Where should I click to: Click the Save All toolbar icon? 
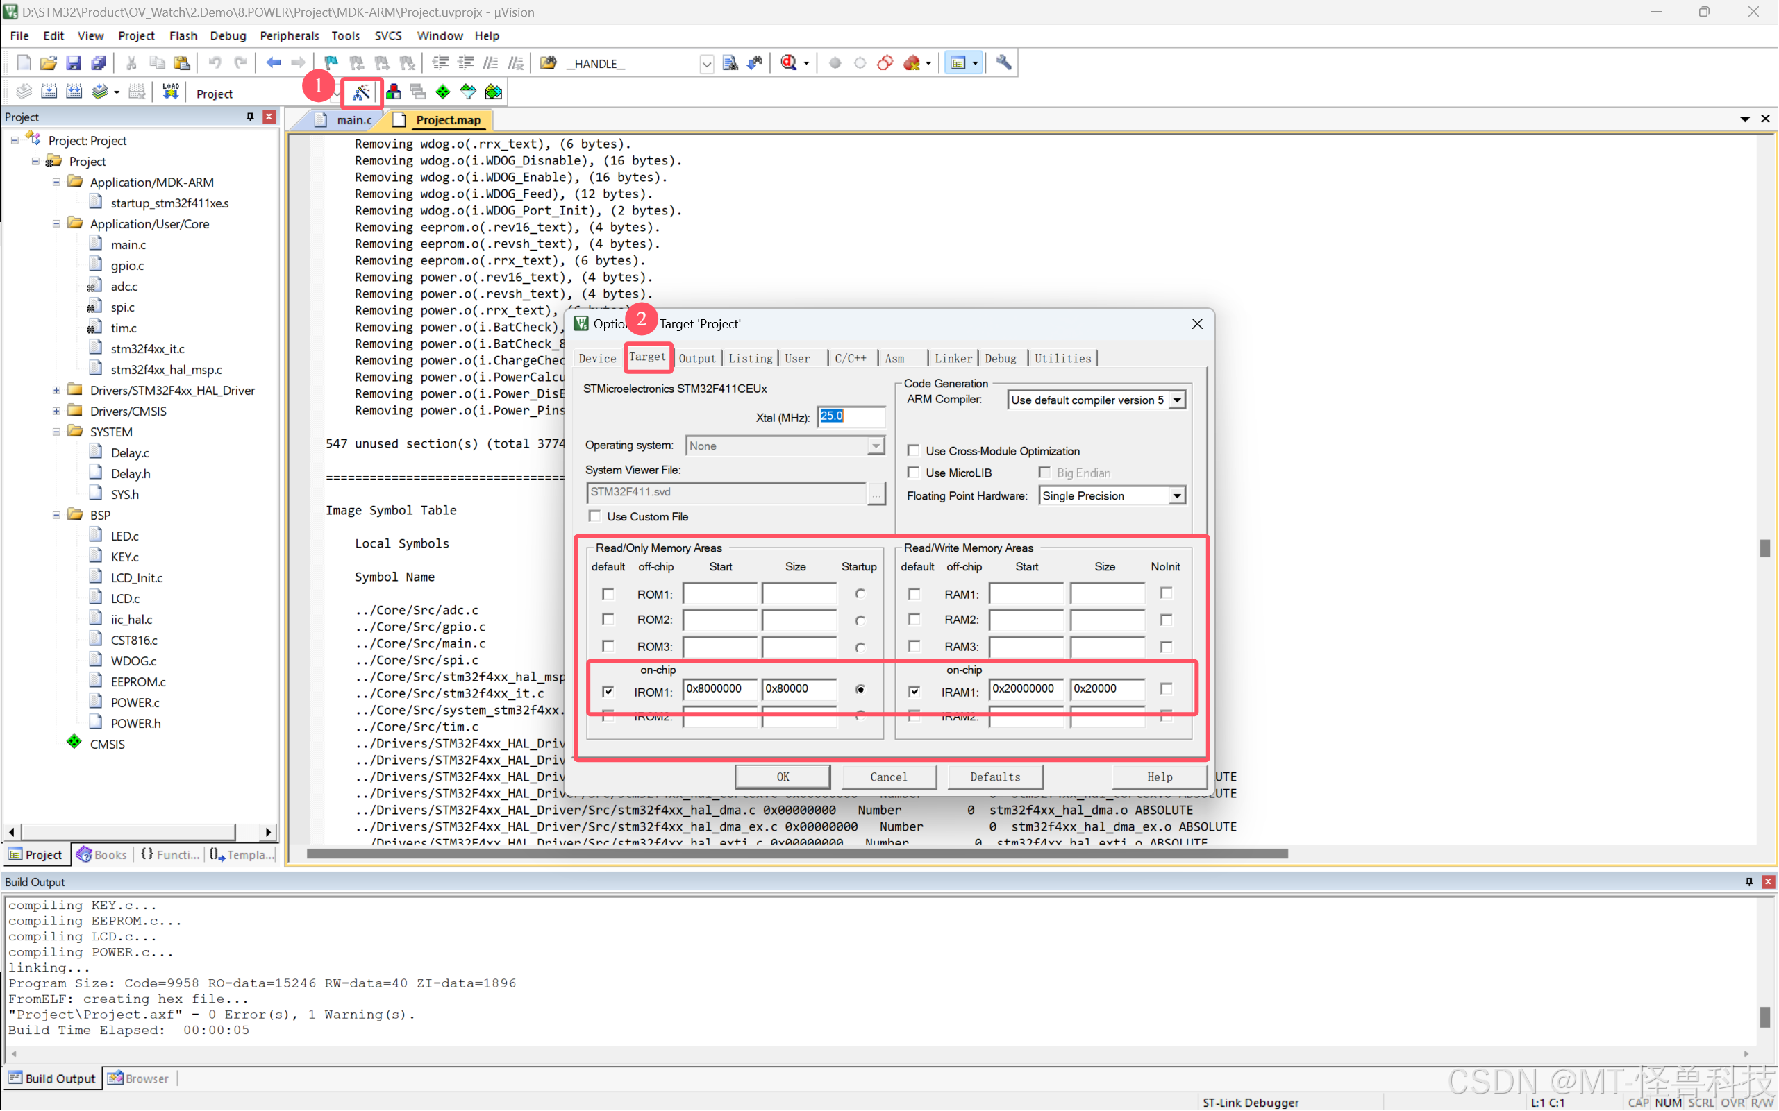pos(98,63)
